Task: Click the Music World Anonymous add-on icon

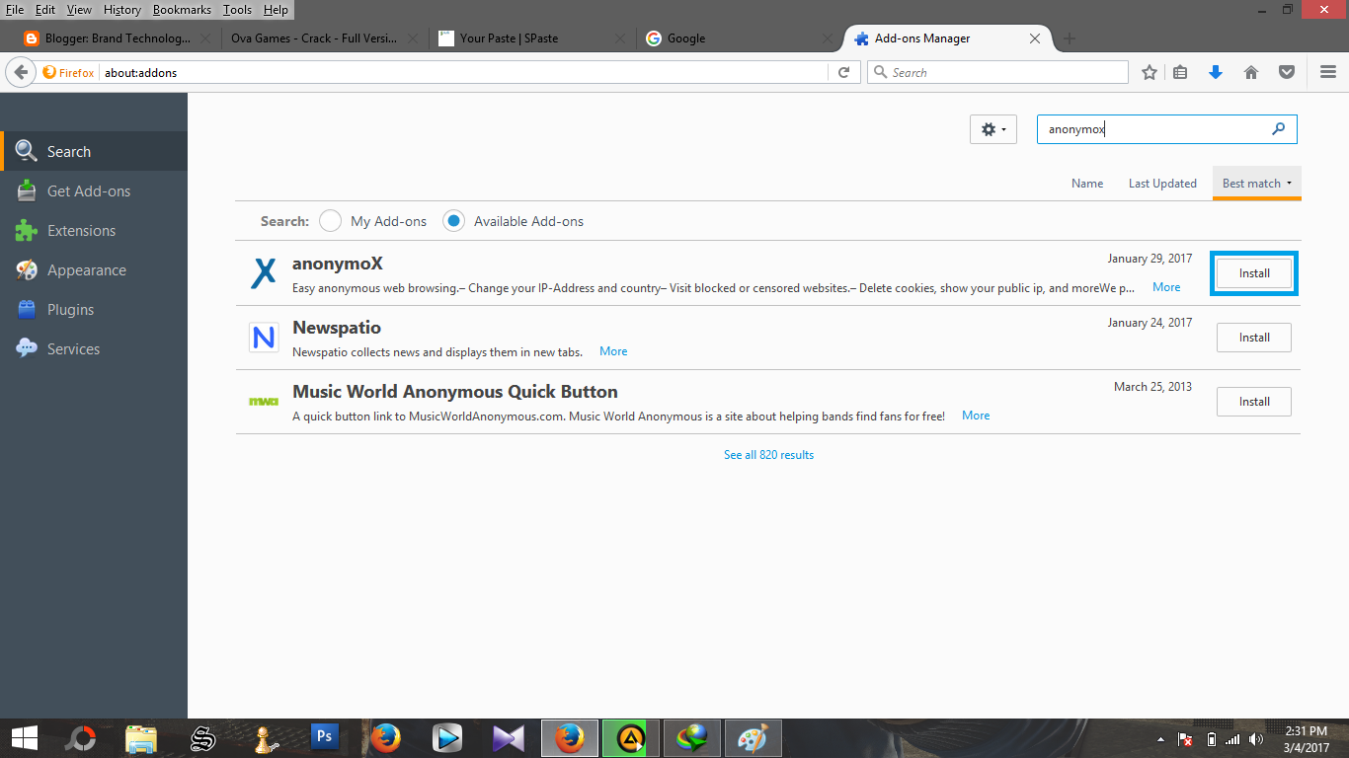Action: 264,402
